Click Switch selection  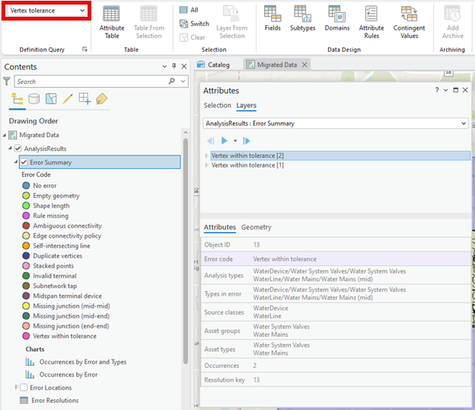click(x=194, y=24)
